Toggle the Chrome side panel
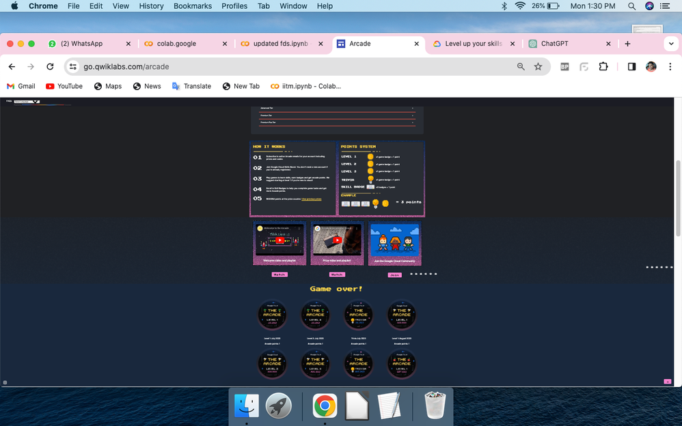682x426 pixels. tap(631, 66)
